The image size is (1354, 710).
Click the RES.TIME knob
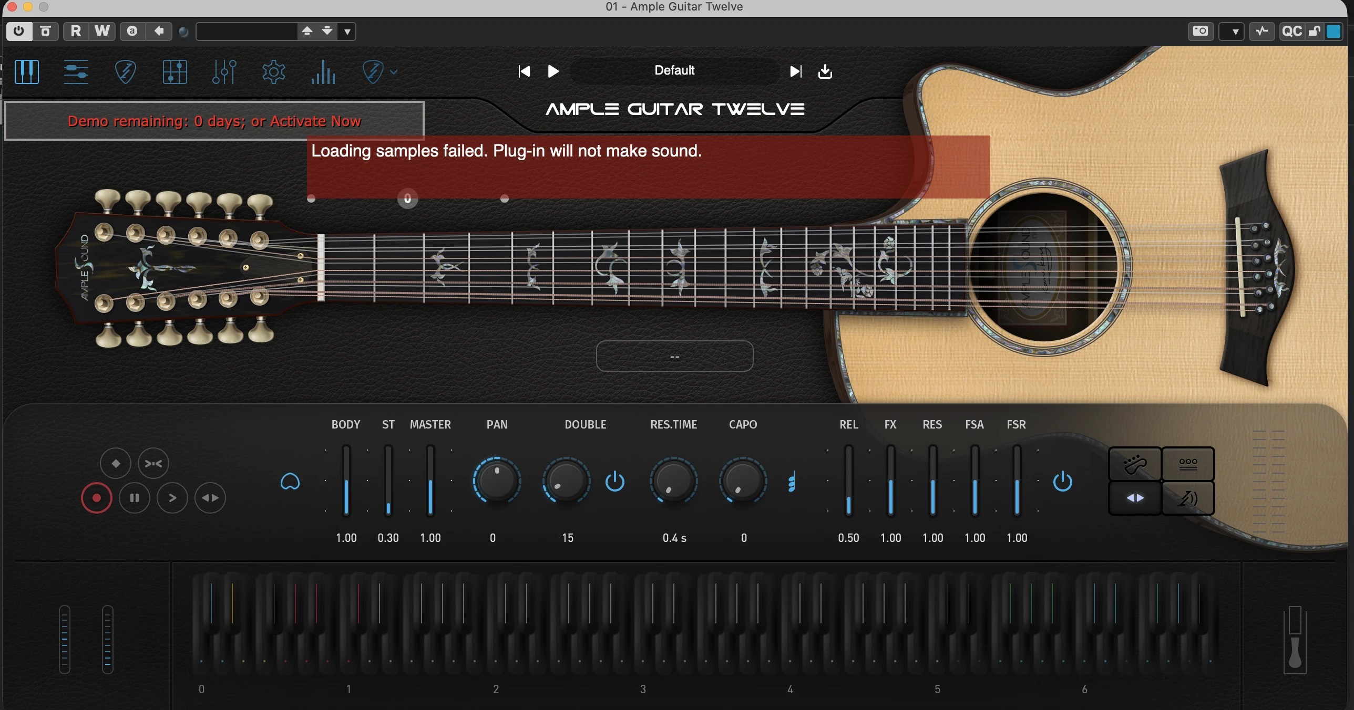click(x=674, y=480)
